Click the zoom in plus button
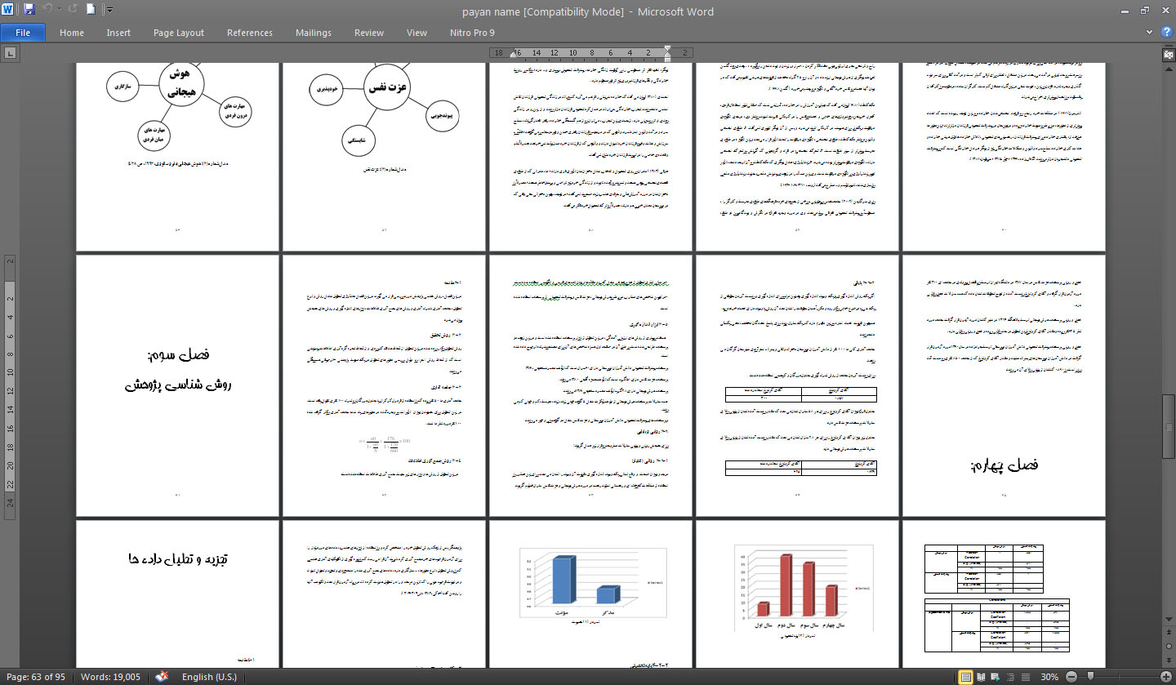The image size is (1176, 685). coord(1165,677)
